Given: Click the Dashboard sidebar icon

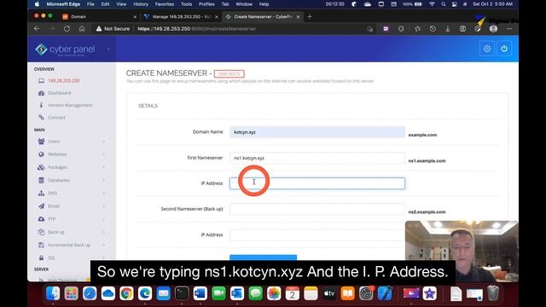Looking at the screenshot, I should click(41, 93).
